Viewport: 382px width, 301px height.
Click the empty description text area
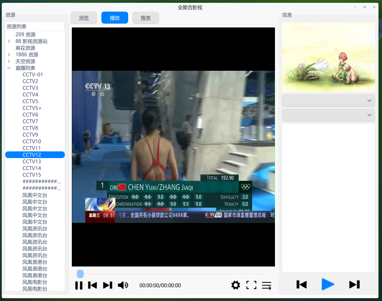click(x=328, y=198)
